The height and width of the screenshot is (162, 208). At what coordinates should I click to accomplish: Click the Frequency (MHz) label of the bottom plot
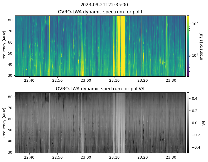(4, 123)
